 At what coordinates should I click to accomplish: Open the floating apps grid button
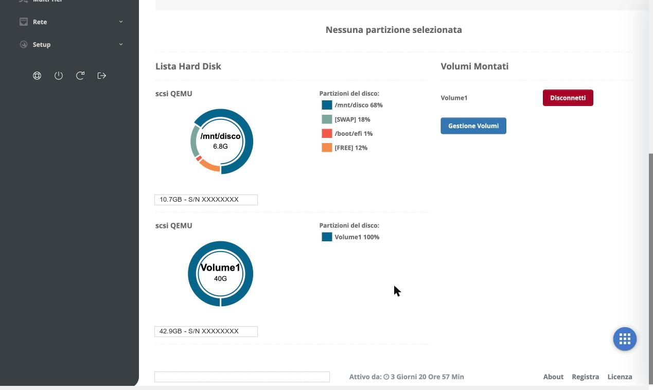(625, 339)
